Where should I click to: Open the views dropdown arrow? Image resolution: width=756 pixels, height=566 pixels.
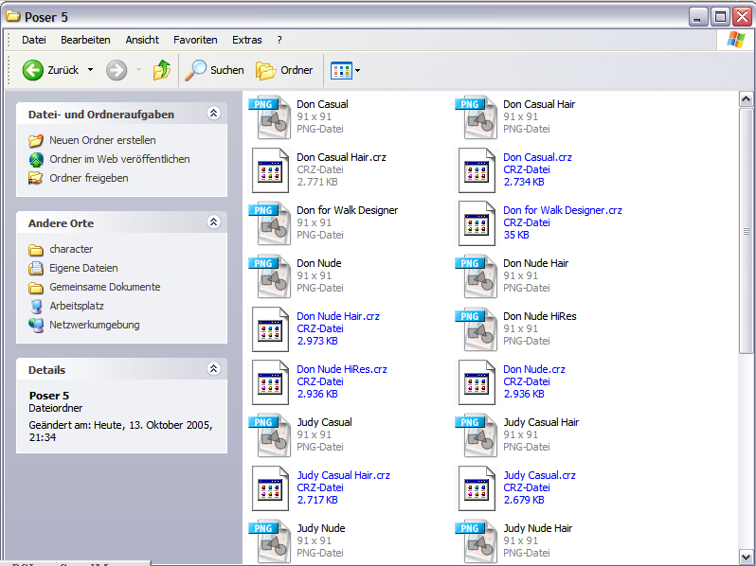(358, 71)
